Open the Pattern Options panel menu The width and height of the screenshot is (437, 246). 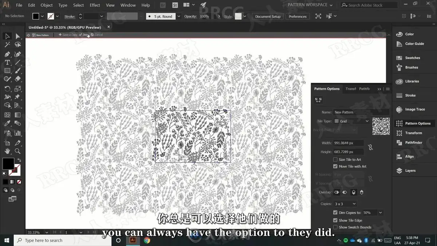388,89
